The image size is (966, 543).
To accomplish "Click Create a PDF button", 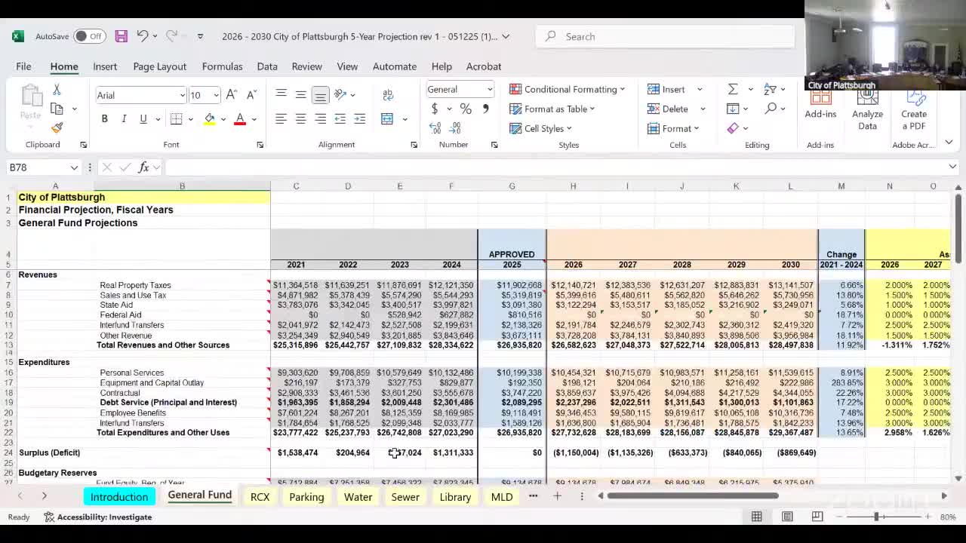I will point(913,110).
